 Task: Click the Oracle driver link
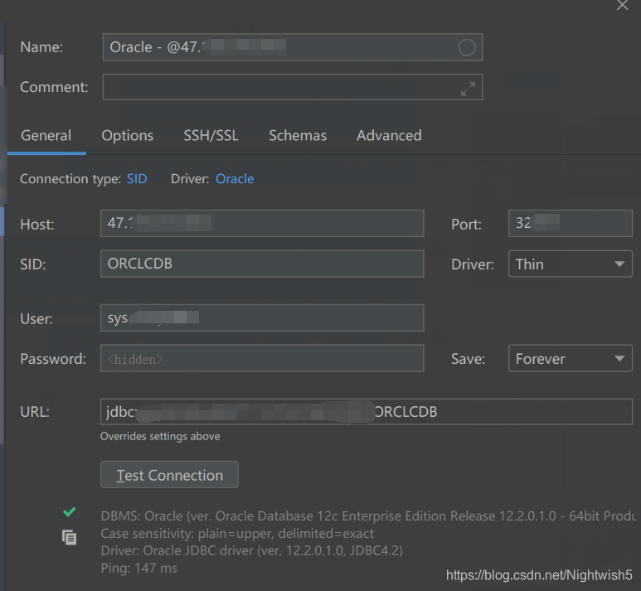click(x=235, y=179)
